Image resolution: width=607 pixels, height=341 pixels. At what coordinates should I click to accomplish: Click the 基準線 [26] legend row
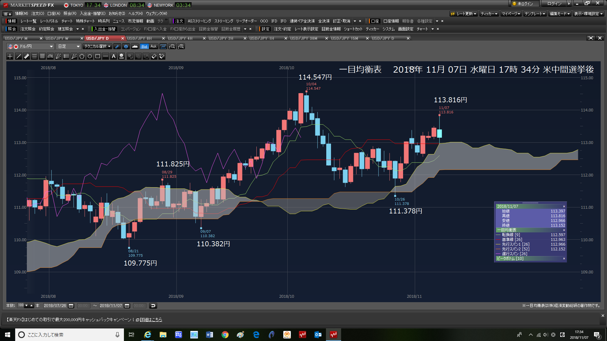click(530, 240)
